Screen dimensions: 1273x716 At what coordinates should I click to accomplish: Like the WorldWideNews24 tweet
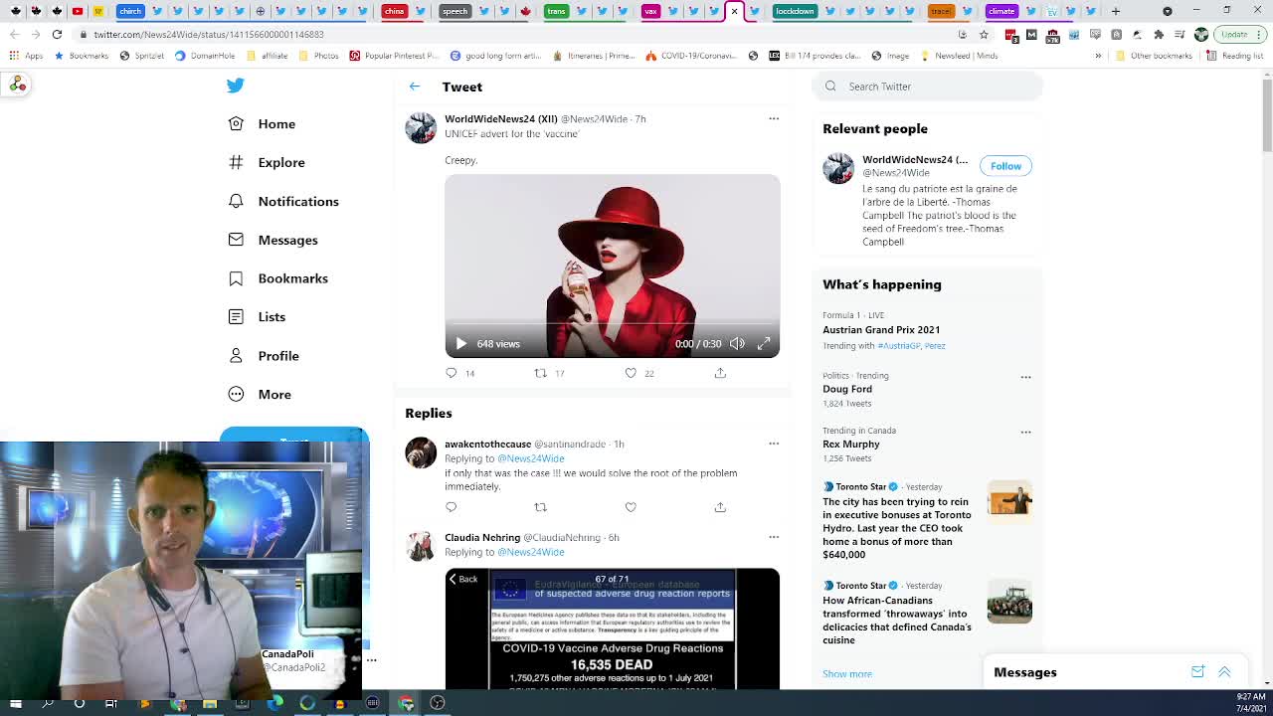point(631,373)
